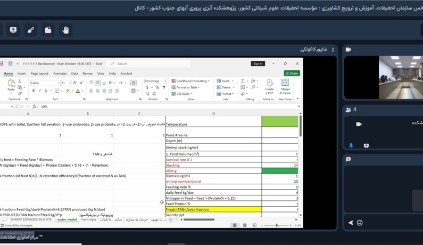Open the Home ribbon tab
The image size is (423, 245).
pos(8,73)
